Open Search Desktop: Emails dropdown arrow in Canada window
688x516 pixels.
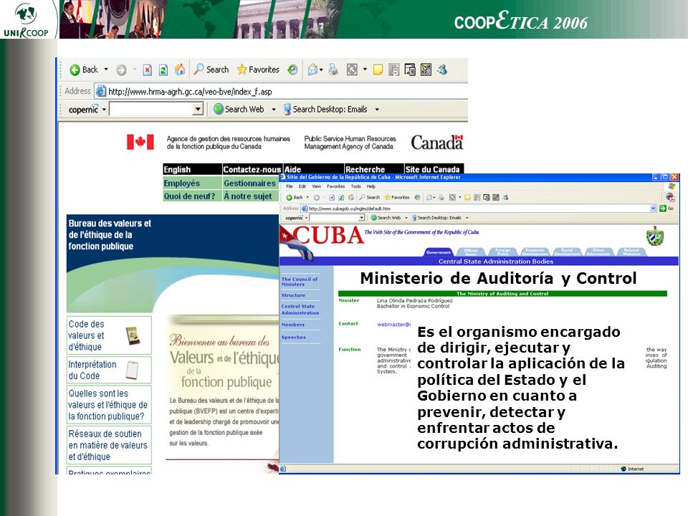coord(377,109)
